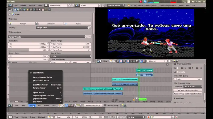Toggle the Overwrite proxy checkbox
213x119 pixels.
point(175,72)
